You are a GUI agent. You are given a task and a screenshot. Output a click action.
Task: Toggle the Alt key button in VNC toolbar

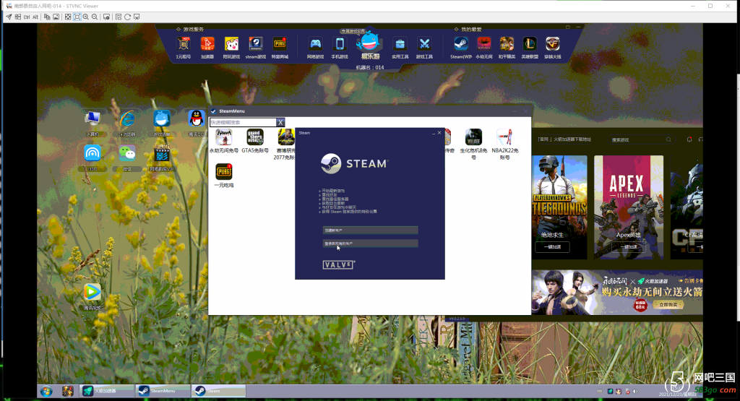35,17
